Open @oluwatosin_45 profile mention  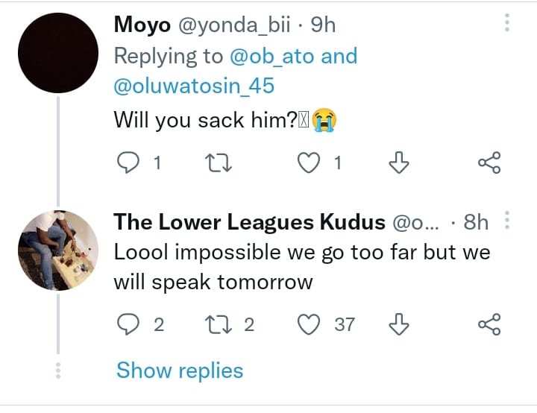(194, 86)
